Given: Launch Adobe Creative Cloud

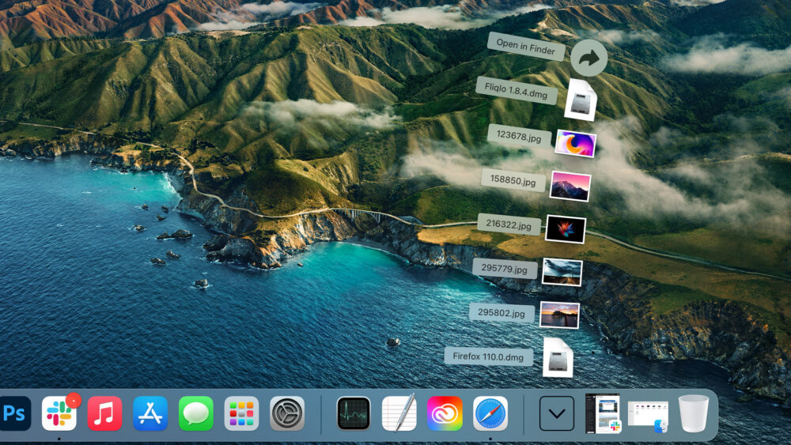Looking at the screenshot, I should point(445,413).
